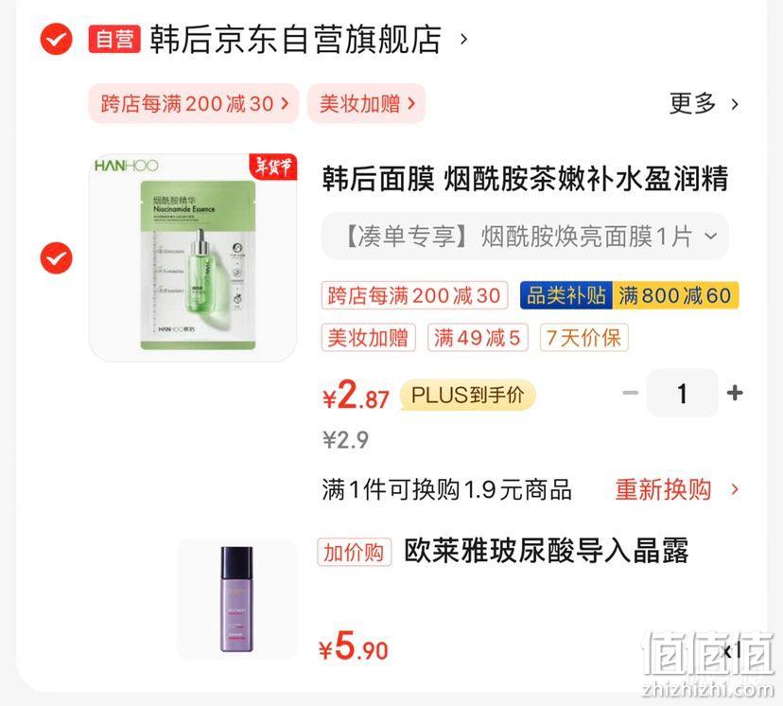Expand 更多 promotions
This screenshot has width=783, height=706.
coord(705,103)
